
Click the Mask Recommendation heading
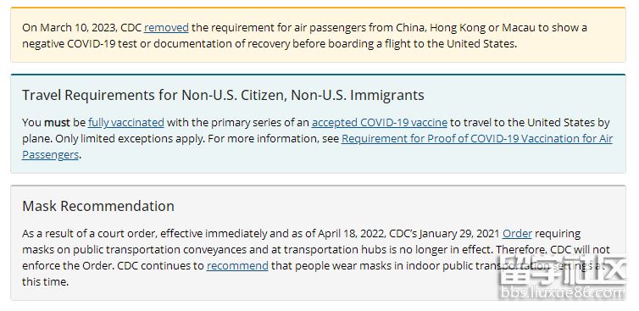(x=98, y=206)
